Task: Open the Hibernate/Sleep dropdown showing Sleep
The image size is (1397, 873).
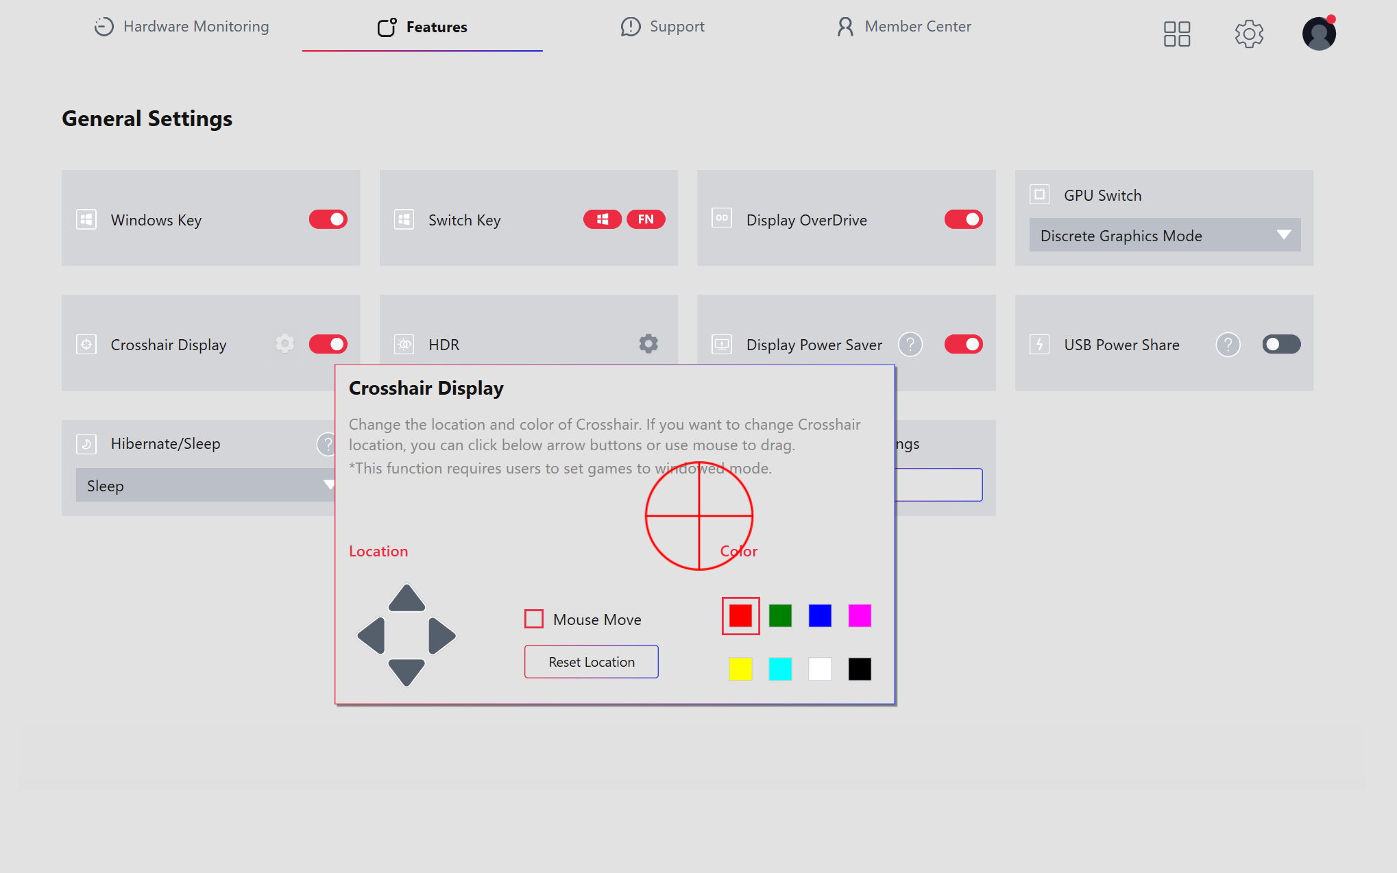Action: (206, 485)
